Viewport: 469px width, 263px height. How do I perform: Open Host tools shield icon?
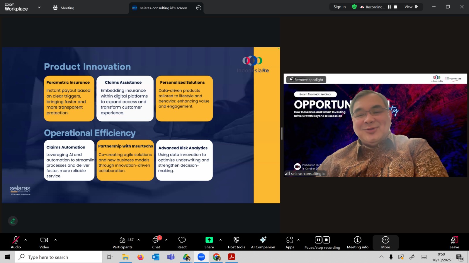tap(236, 243)
